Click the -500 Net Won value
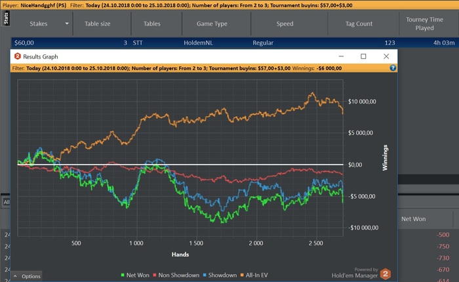The width and height of the screenshot is (459, 282). point(443,235)
